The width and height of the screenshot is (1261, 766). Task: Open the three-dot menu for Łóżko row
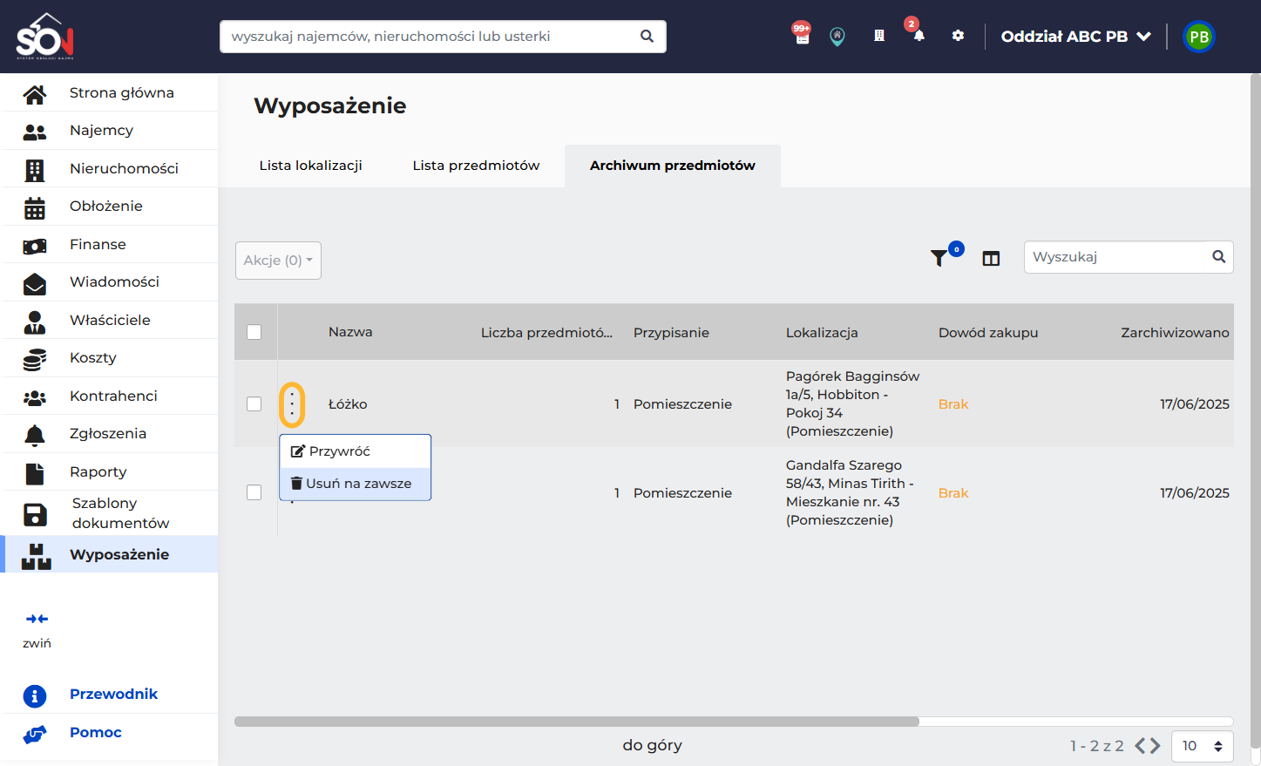point(292,404)
